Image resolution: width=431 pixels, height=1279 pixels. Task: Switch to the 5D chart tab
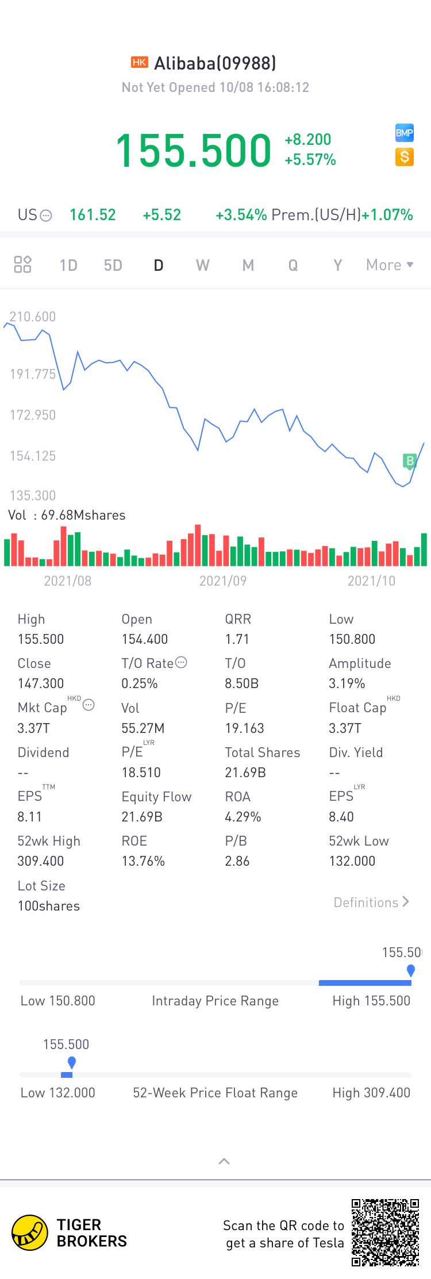(113, 265)
